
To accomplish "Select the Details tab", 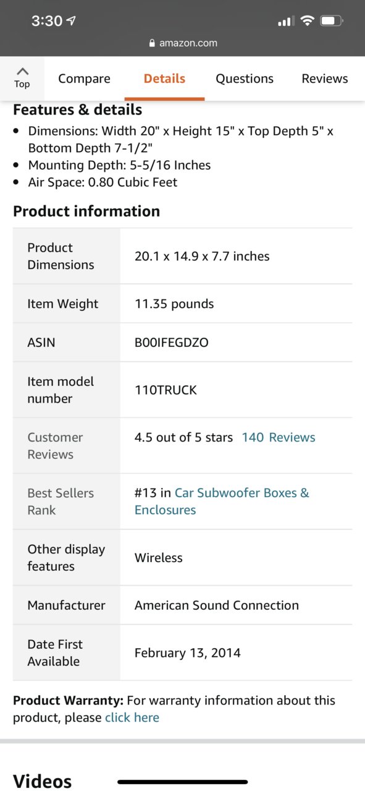I will pos(164,79).
